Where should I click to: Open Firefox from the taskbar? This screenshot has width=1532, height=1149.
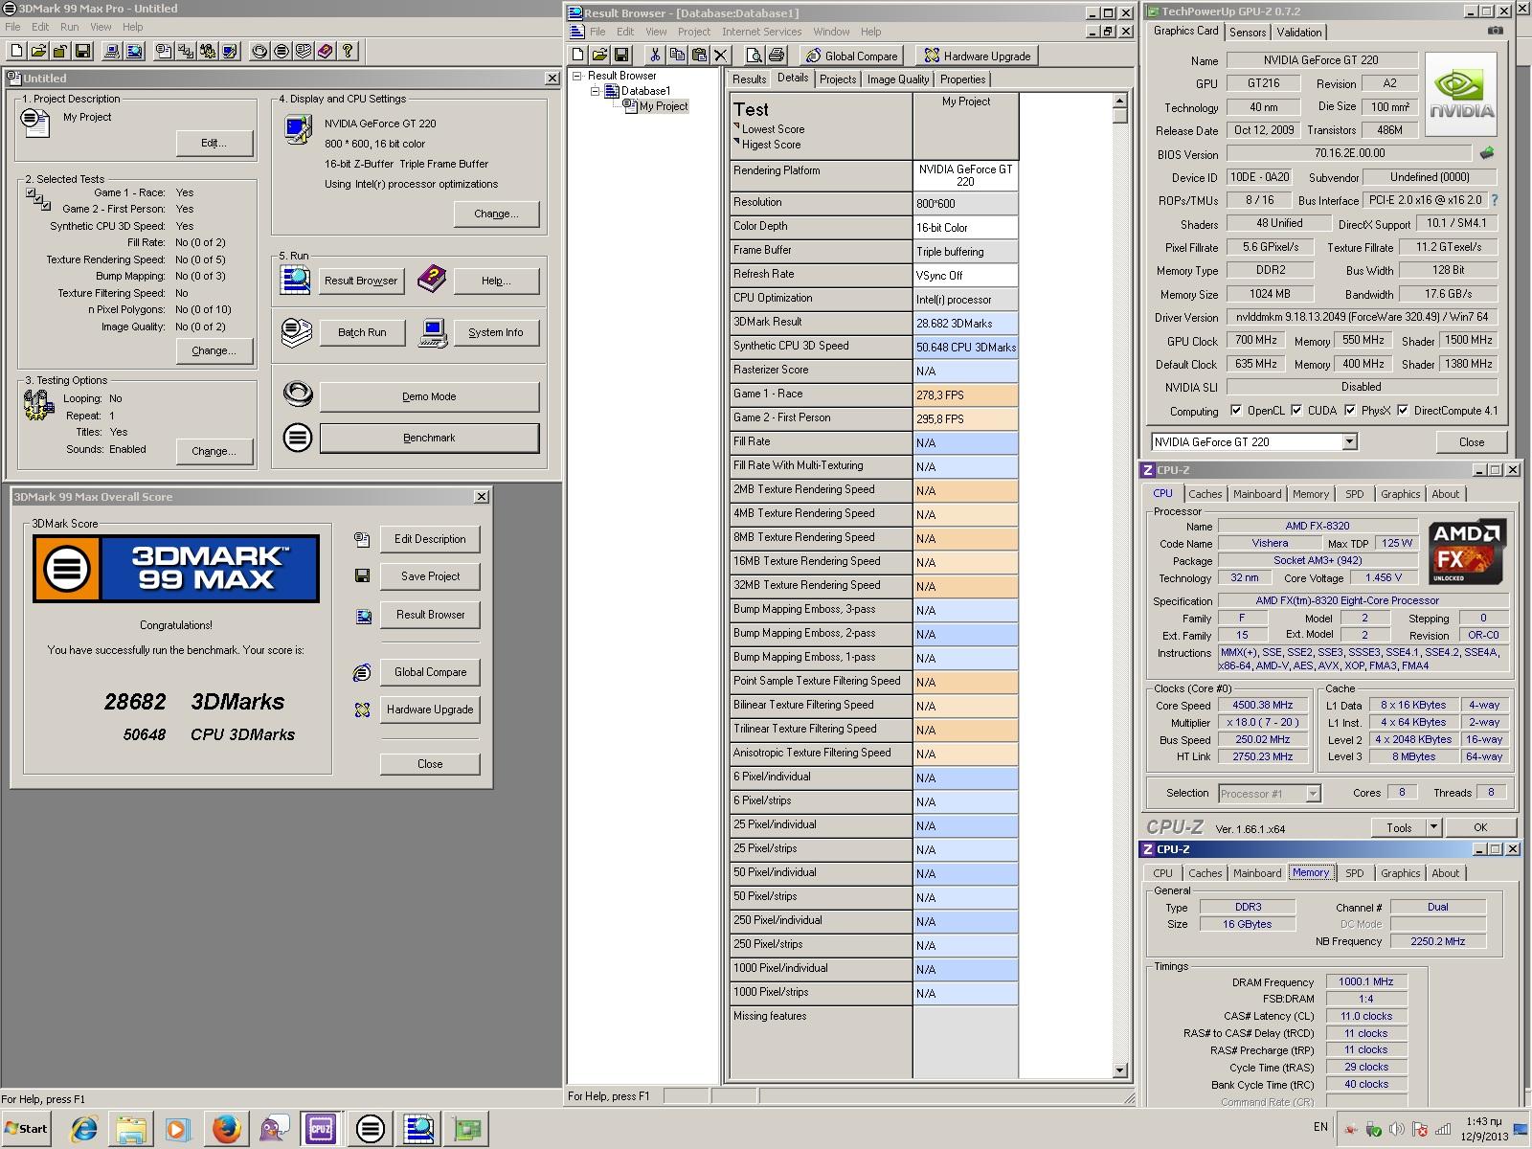[227, 1129]
